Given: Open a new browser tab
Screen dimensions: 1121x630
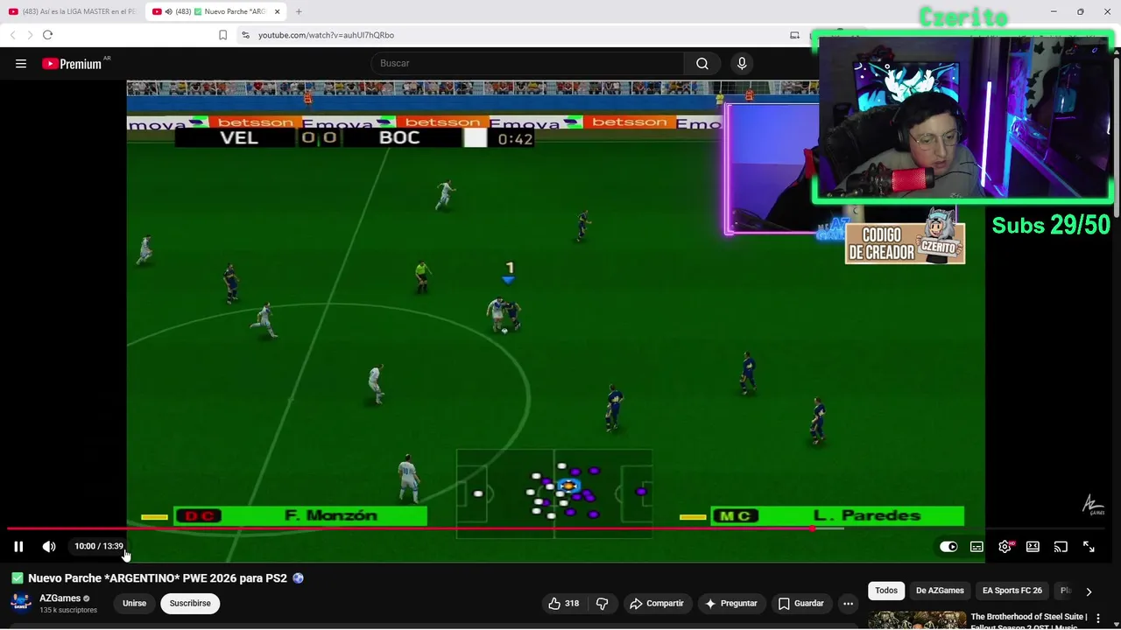Looking at the screenshot, I should 299,11.
